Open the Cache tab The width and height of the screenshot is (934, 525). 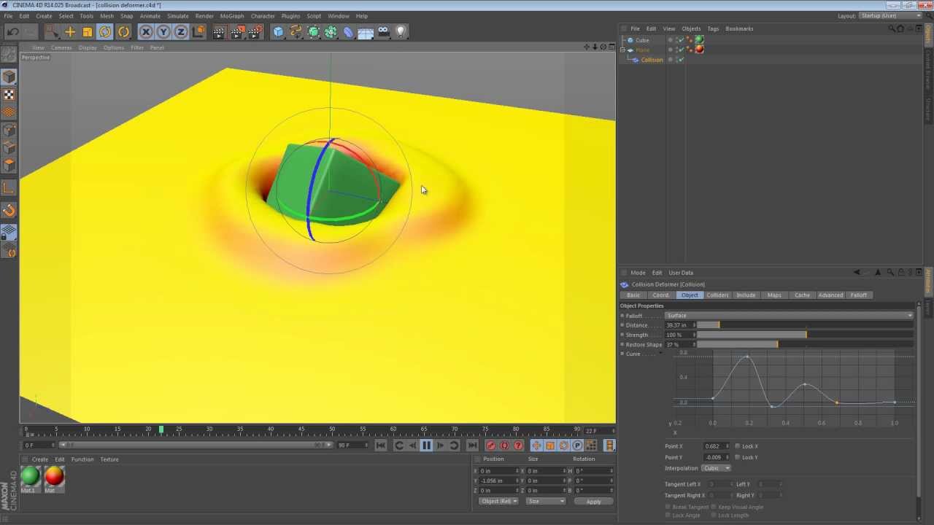(802, 295)
